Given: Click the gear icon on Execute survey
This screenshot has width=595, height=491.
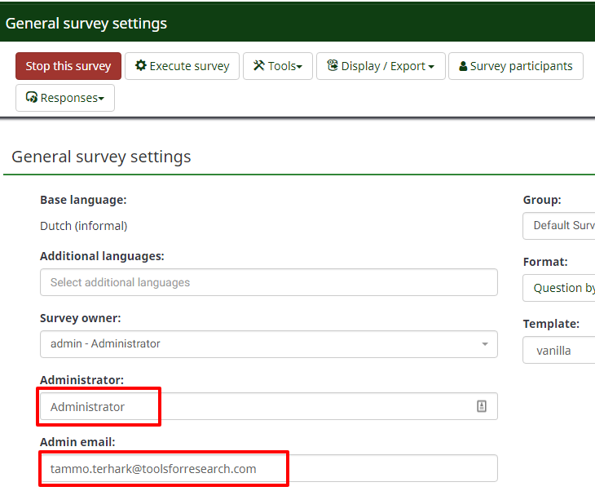Looking at the screenshot, I should tap(141, 66).
